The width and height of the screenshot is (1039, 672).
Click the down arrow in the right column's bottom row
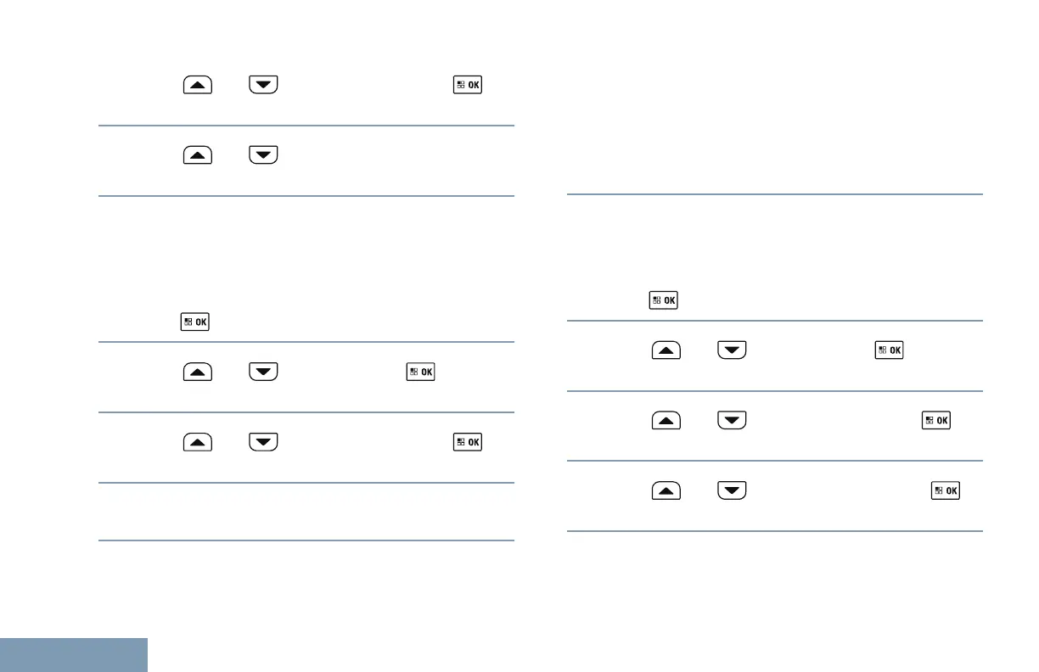(x=732, y=490)
